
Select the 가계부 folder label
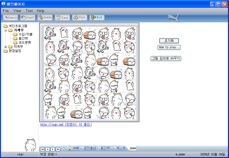(x=19, y=30)
